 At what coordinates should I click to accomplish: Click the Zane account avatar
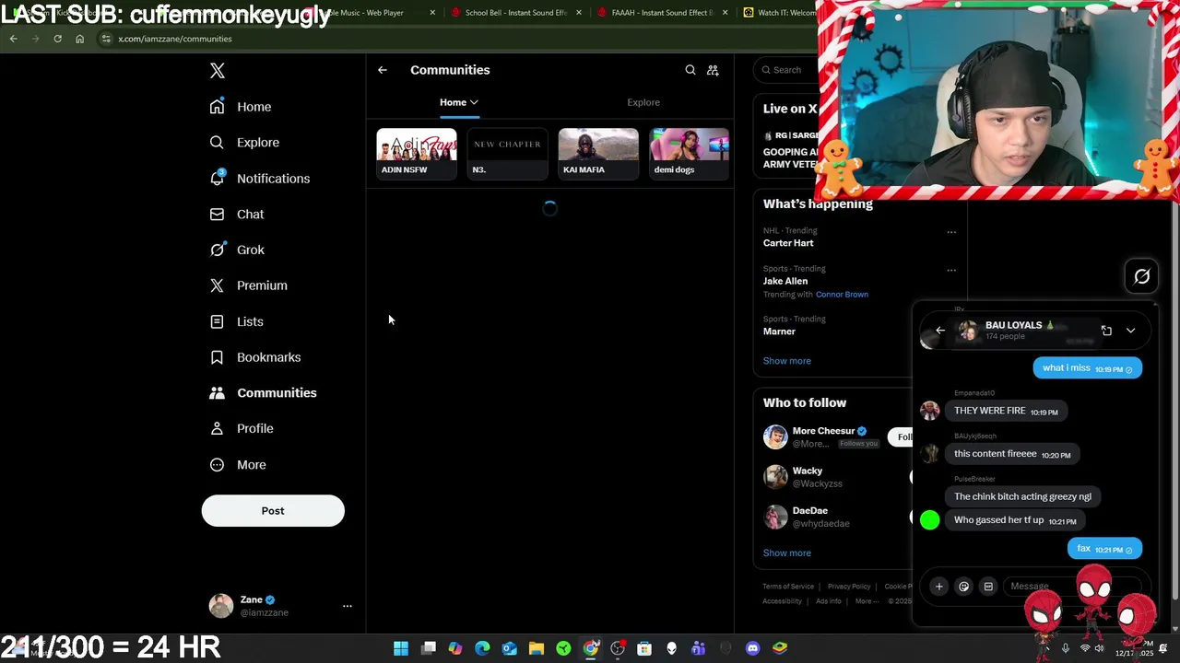coord(221,606)
